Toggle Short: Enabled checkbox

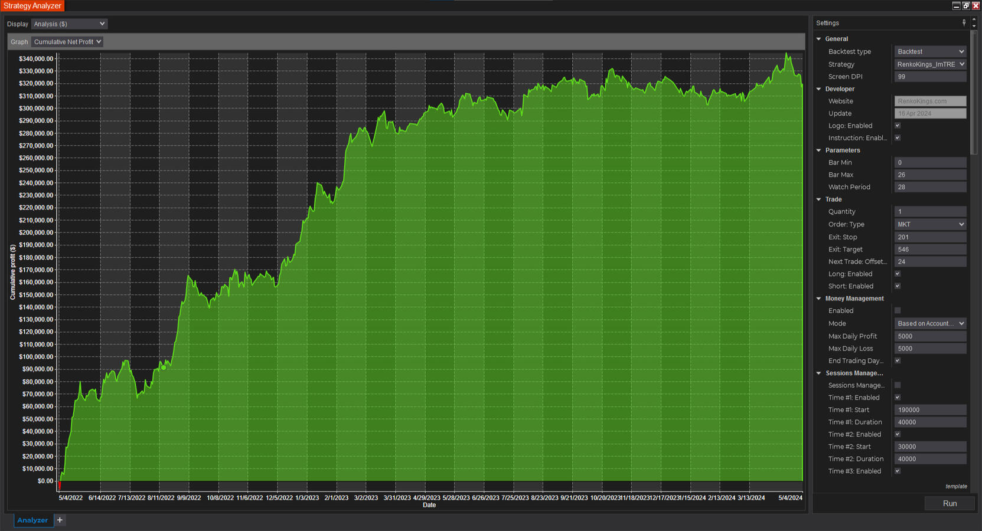(898, 286)
